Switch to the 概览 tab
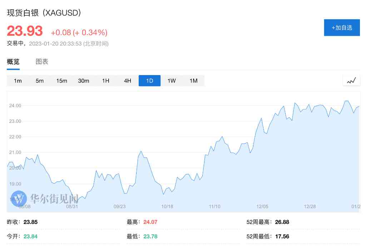 13,61
